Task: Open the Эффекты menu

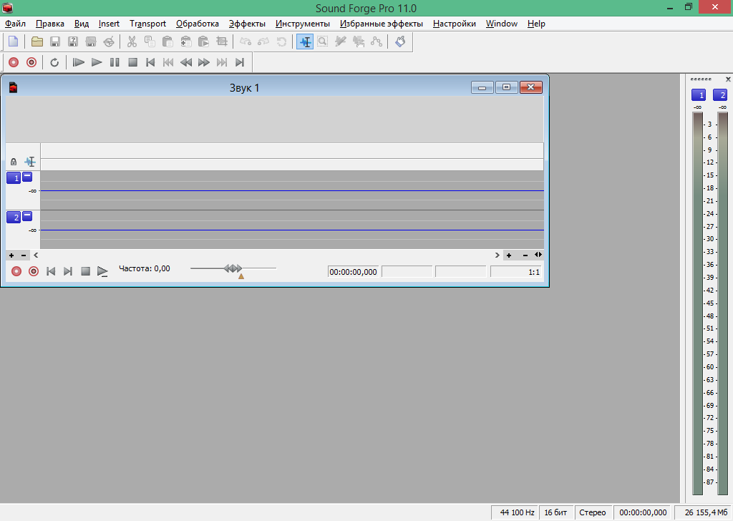Action: pos(247,24)
